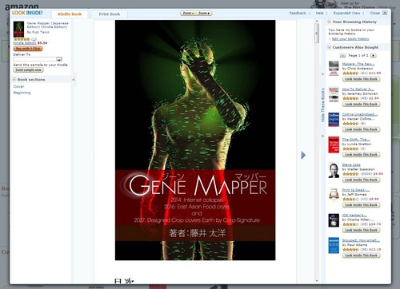Look inside the Jeff Gomez book

click(x=361, y=205)
